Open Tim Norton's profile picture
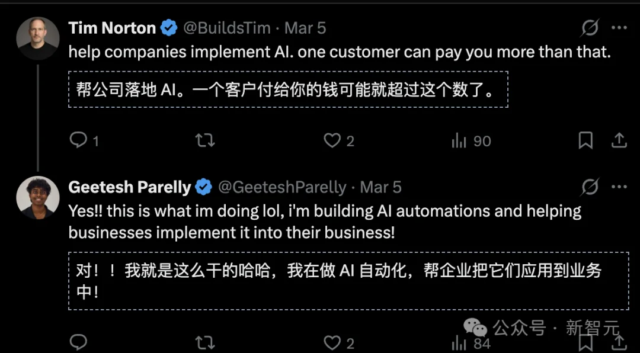The height and width of the screenshot is (353, 640). click(x=38, y=38)
